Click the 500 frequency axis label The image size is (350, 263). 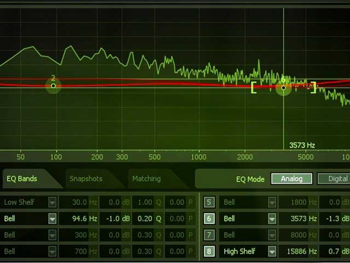(154, 157)
